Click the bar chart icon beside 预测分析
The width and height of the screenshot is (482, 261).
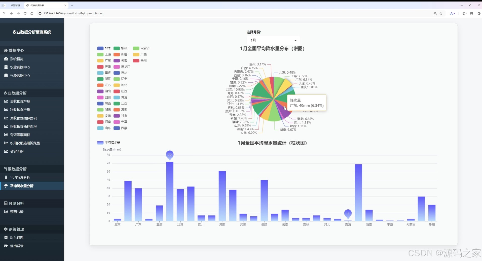6,212
